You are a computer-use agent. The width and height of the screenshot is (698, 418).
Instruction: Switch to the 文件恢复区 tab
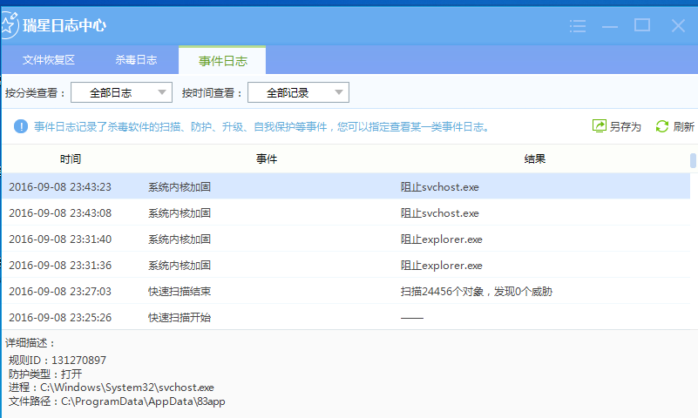tap(49, 60)
